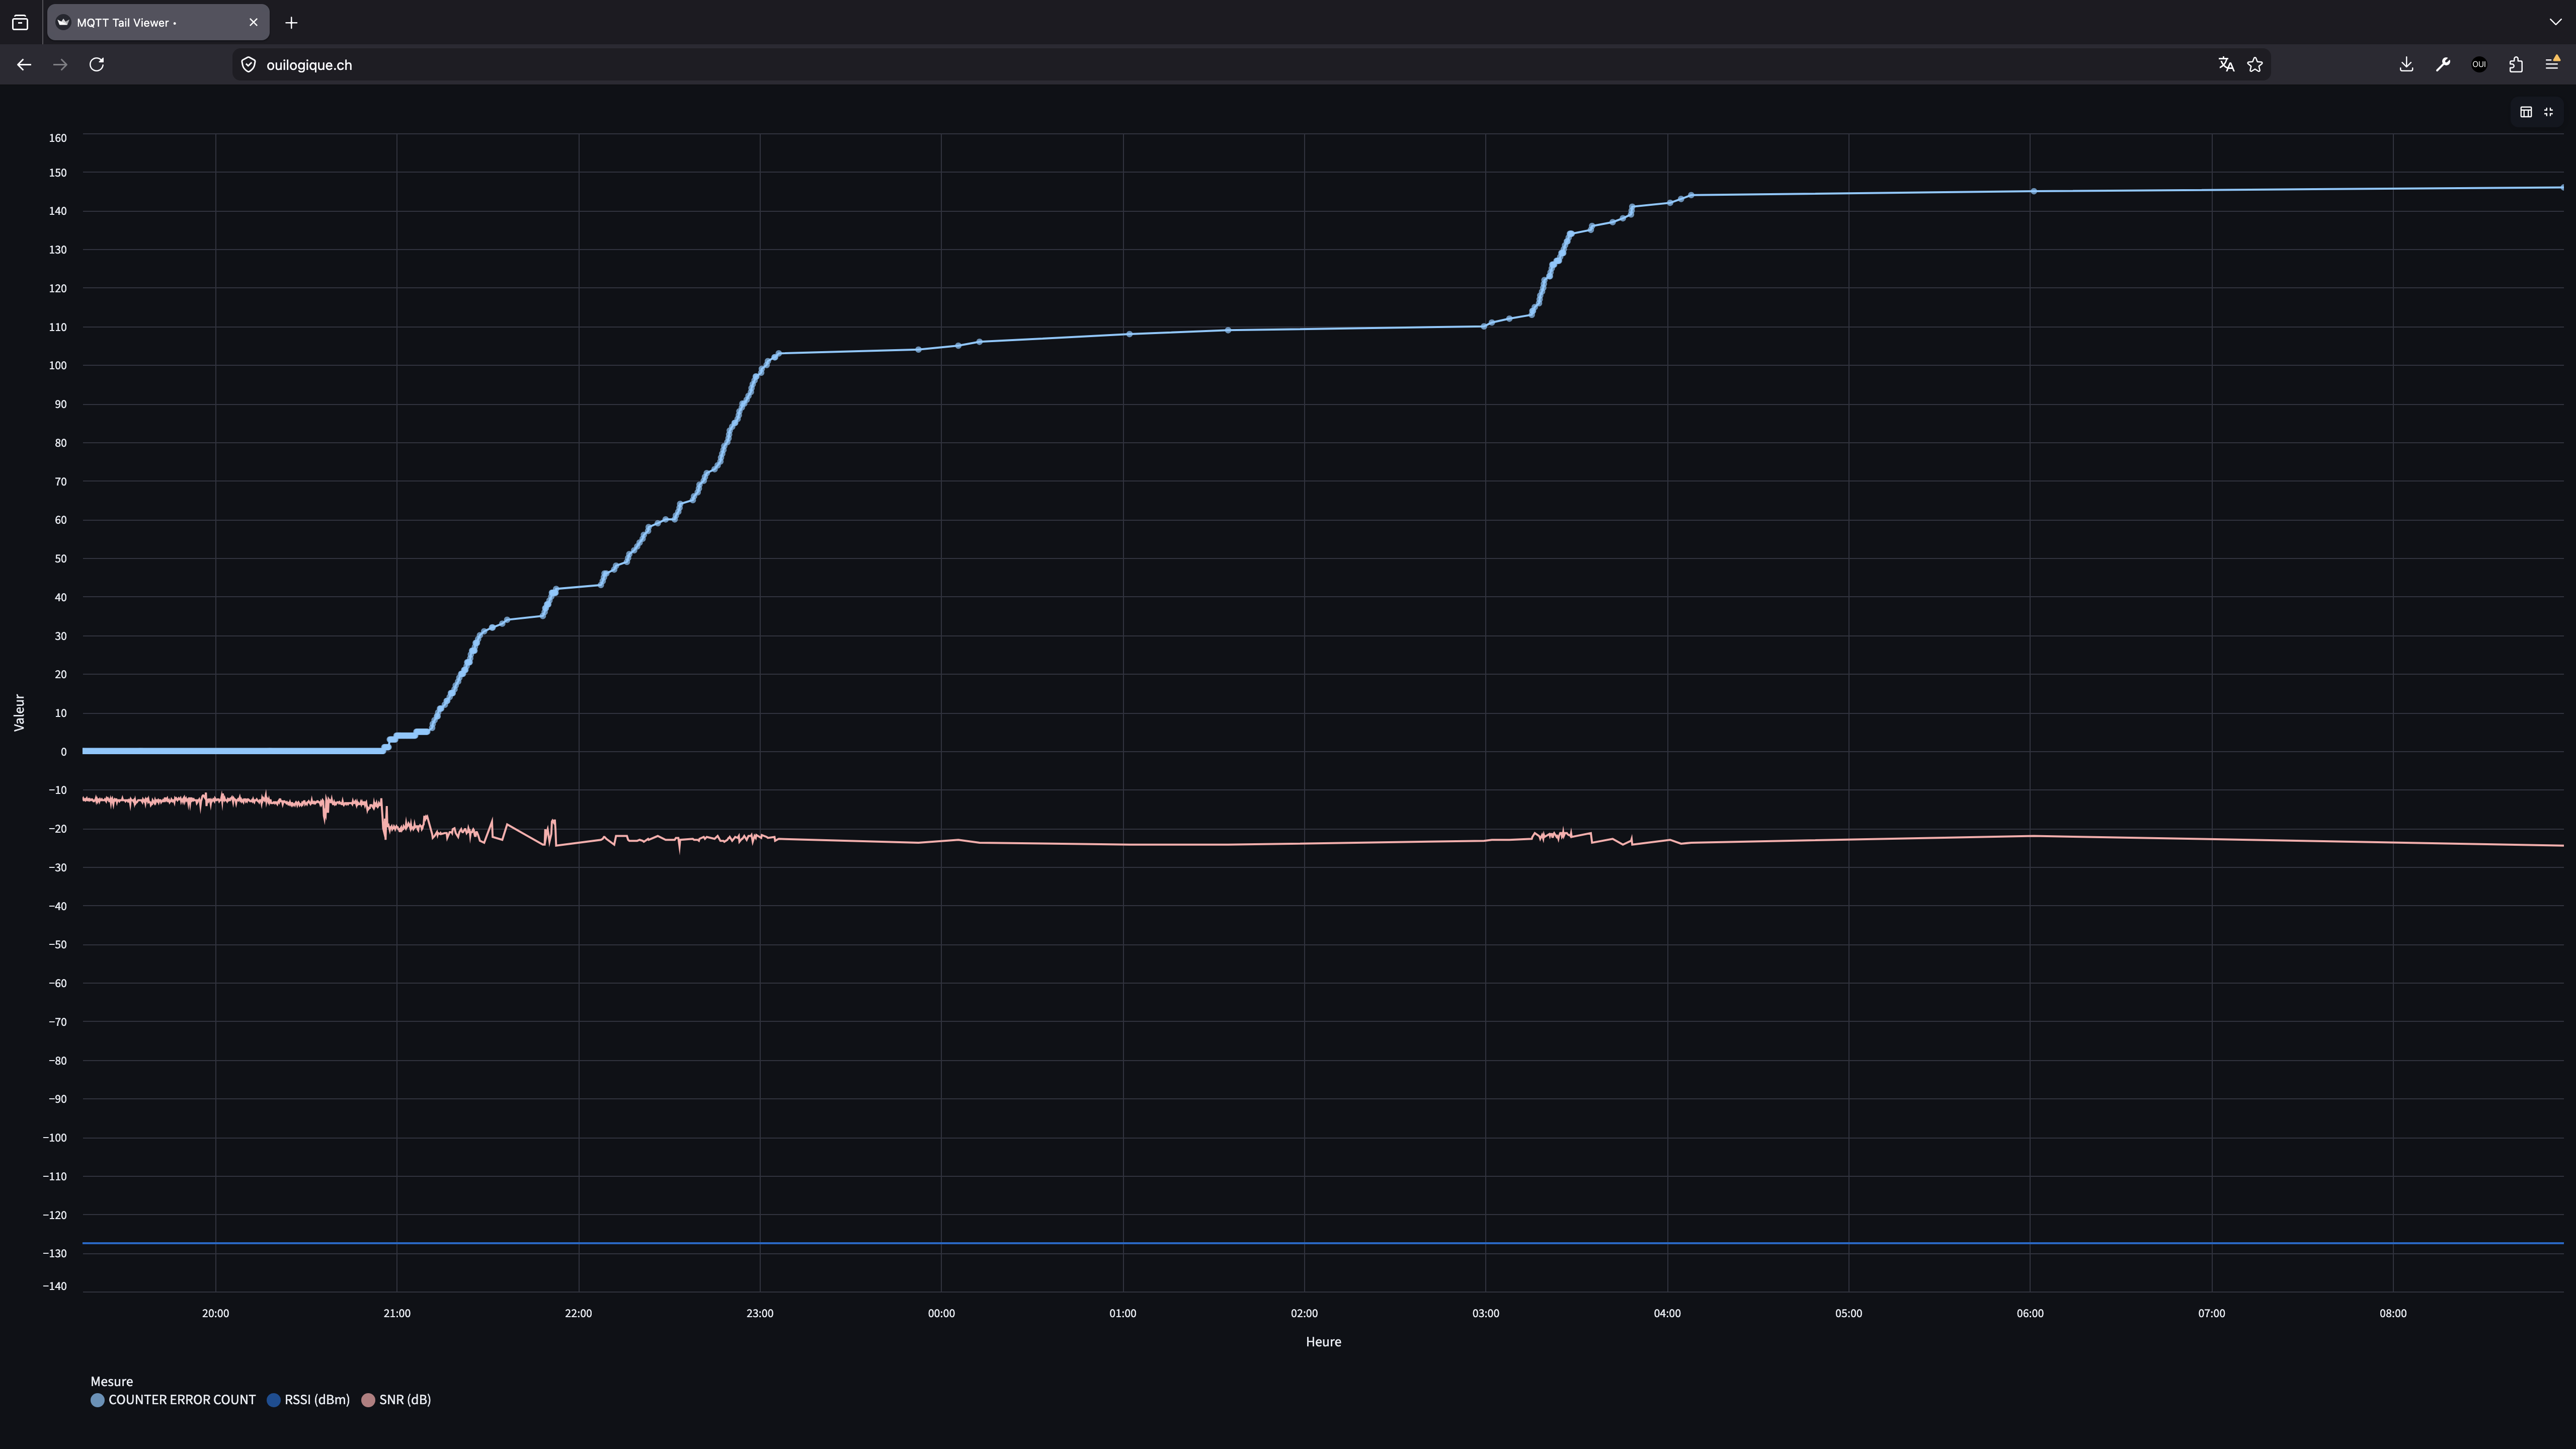Open the extensions puzzle icon
2576x1449 pixels.
coord(2516,64)
